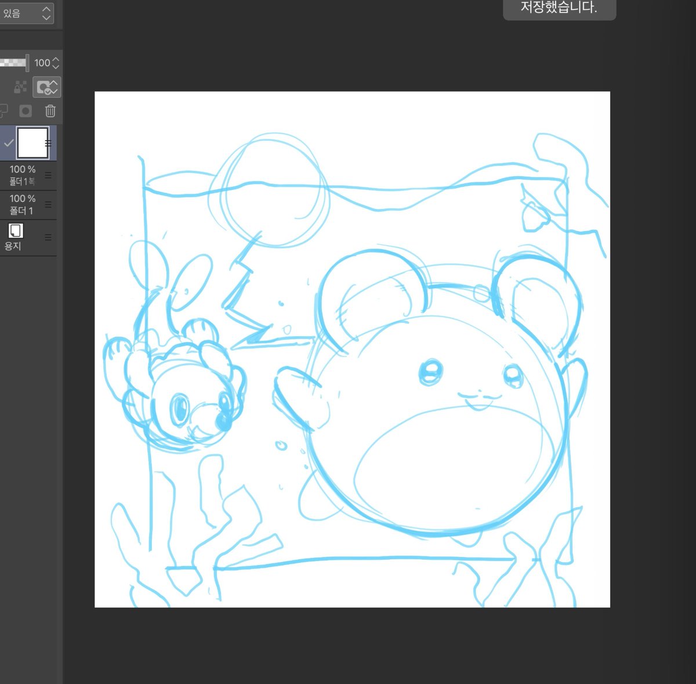This screenshot has height=684, width=696.
Task: Open the '있음' dropdown selector
Action: (27, 13)
